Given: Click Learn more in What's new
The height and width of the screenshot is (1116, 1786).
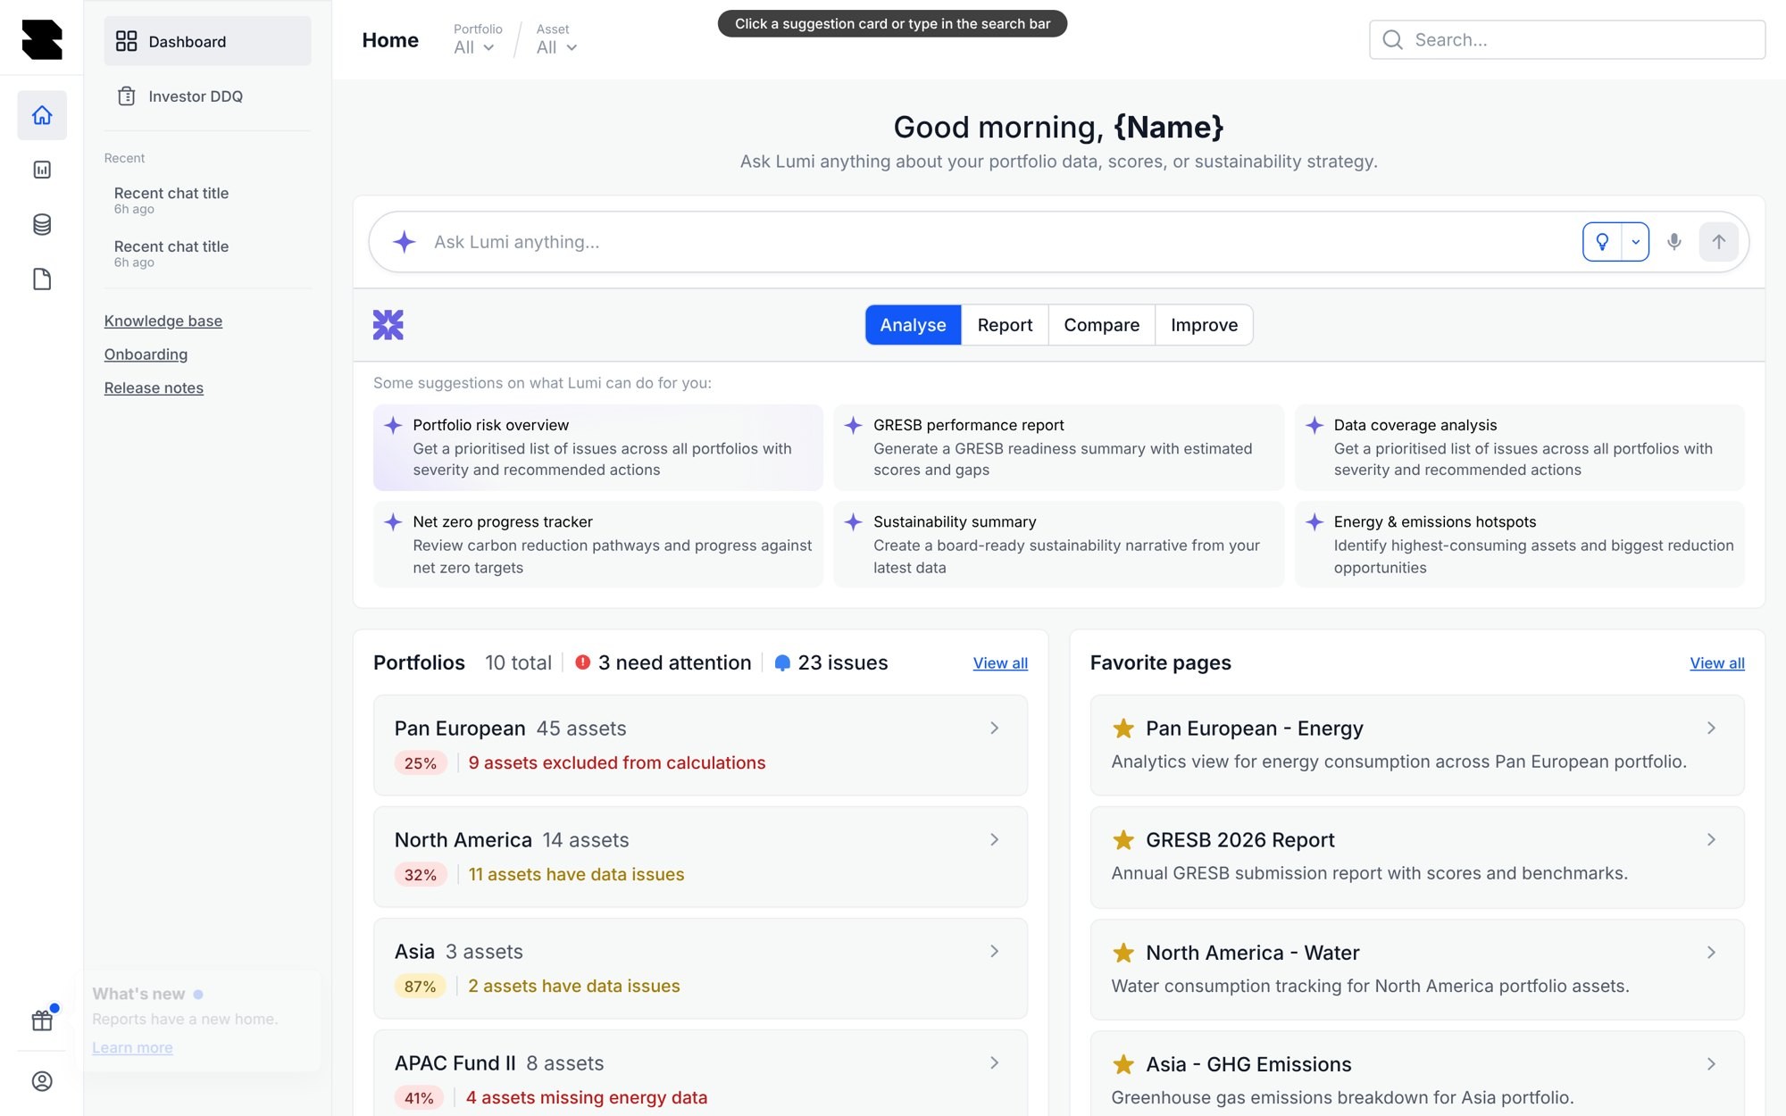Looking at the screenshot, I should click(132, 1047).
